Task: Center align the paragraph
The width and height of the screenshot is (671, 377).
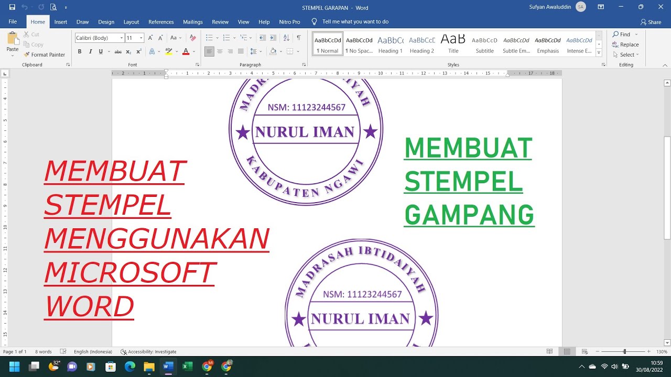Action: click(x=220, y=51)
